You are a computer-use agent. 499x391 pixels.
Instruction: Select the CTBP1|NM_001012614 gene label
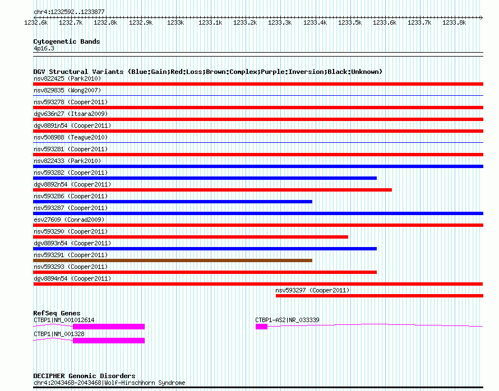pos(64,320)
